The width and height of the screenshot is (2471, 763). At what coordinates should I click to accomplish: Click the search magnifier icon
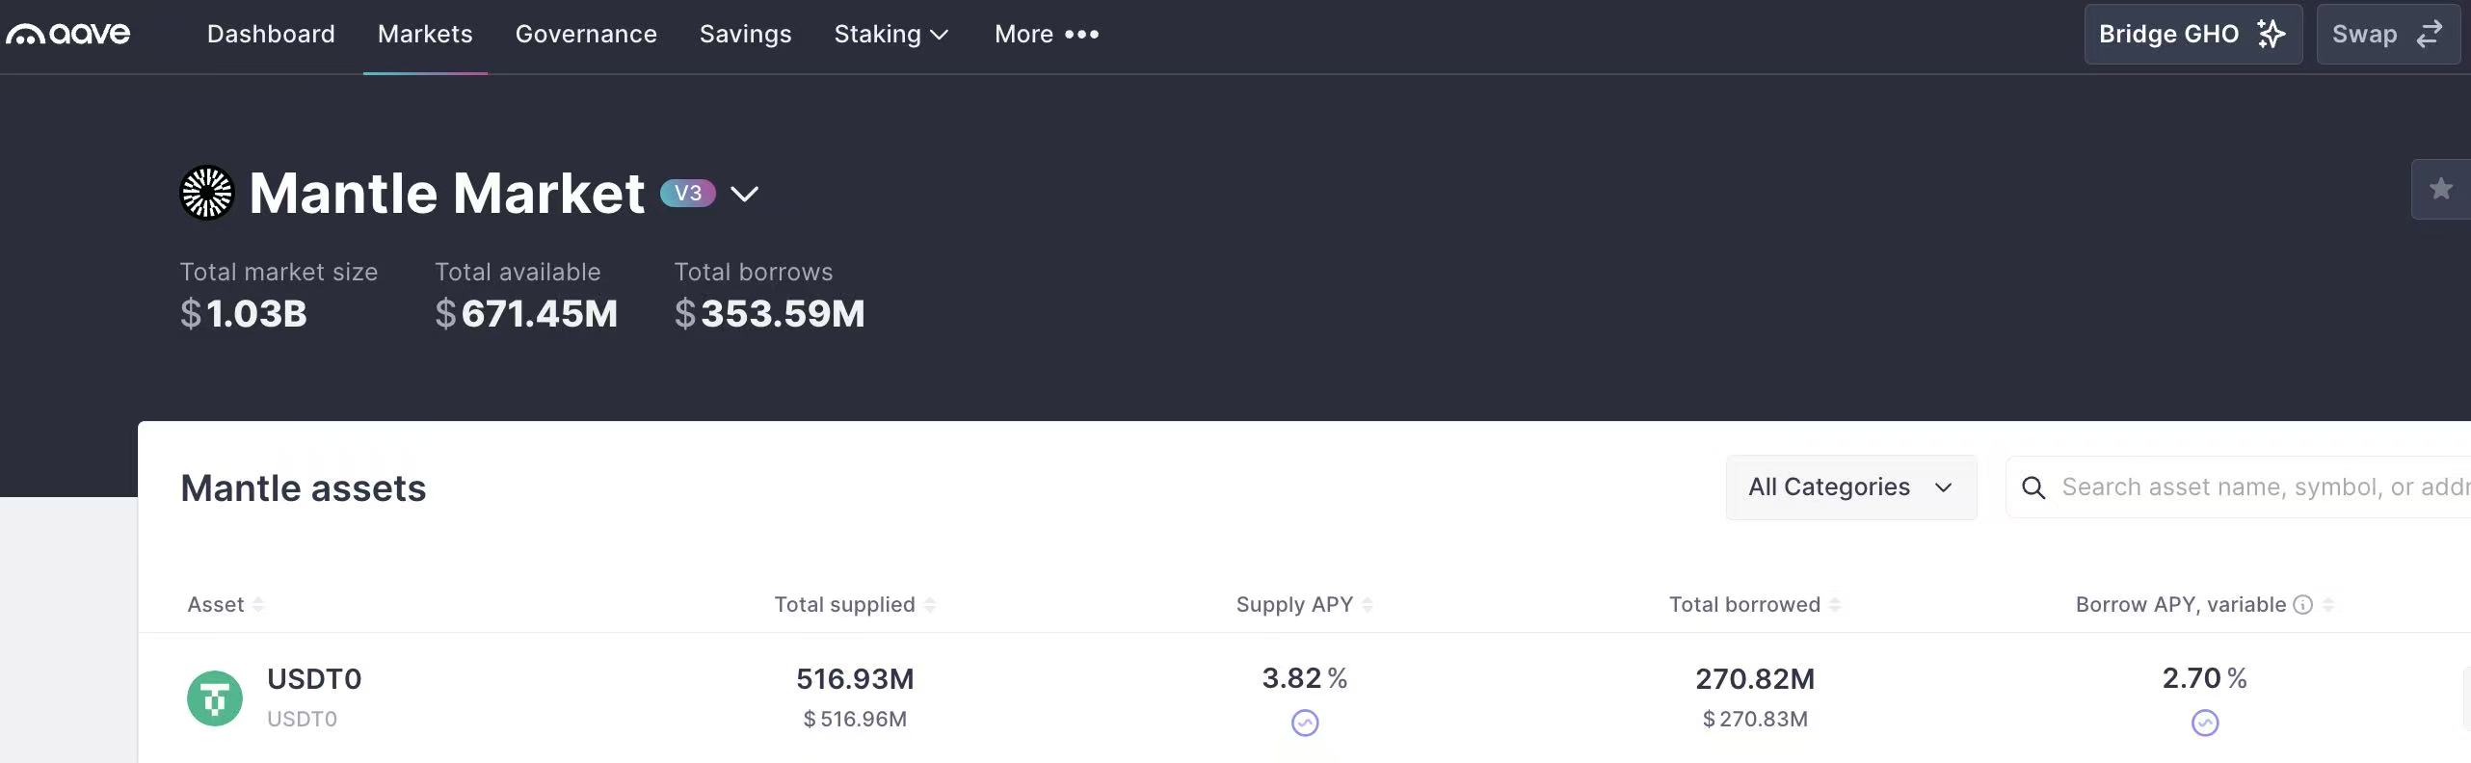pyautogui.click(x=2033, y=487)
